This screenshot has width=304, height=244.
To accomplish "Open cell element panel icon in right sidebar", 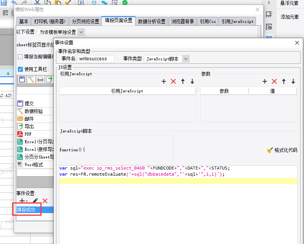I will [269, 15].
